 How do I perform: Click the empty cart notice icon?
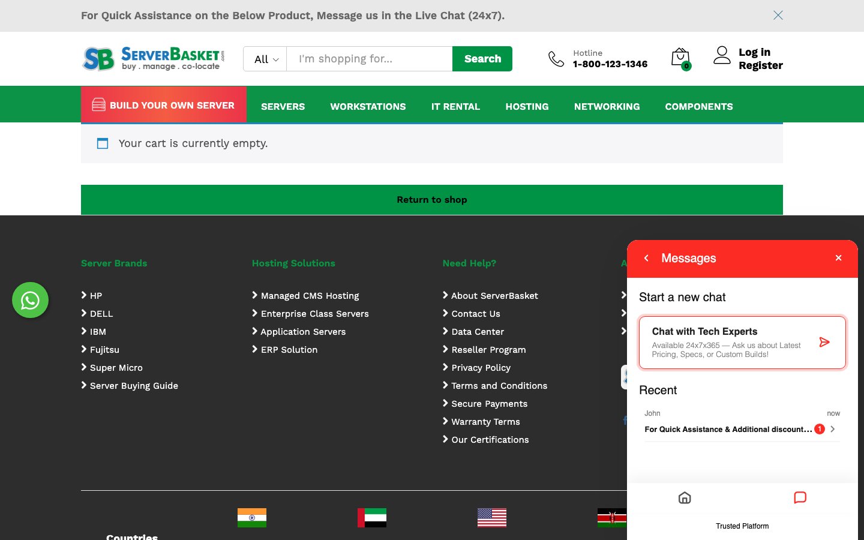tap(103, 143)
